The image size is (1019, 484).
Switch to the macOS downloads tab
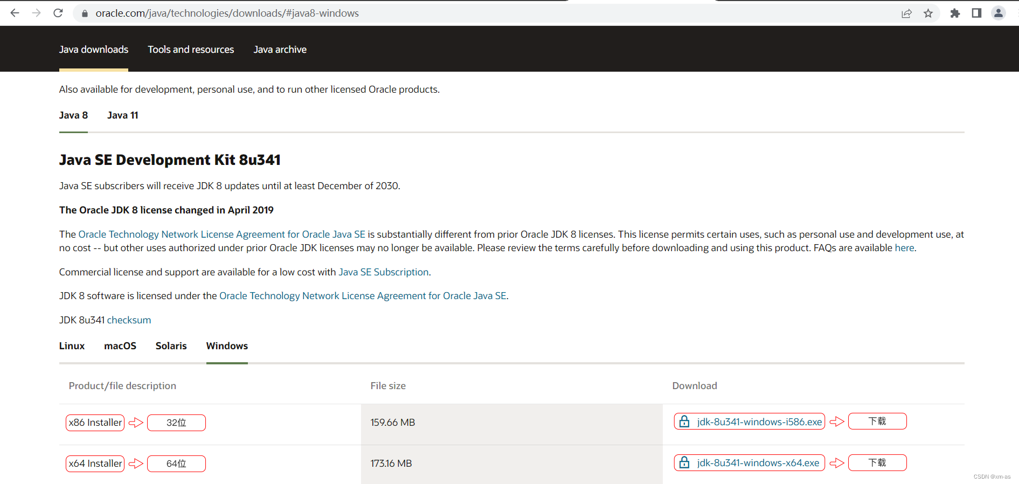point(120,346)
